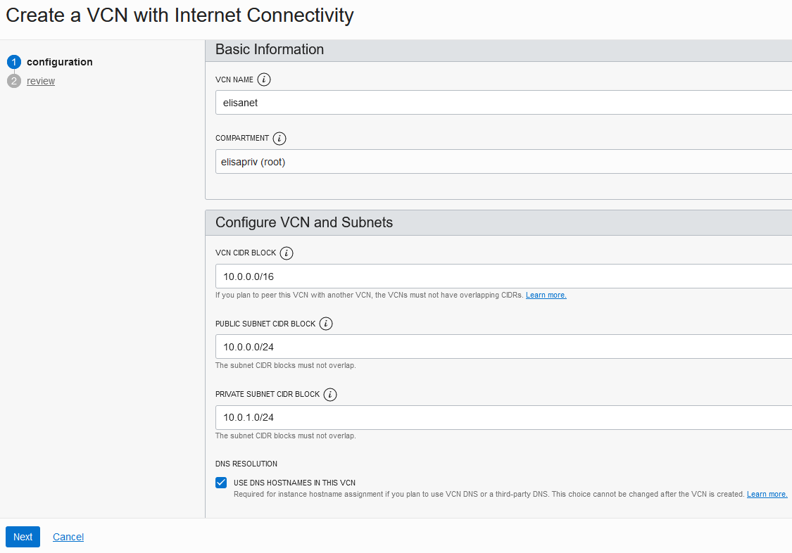Focus the Private Subnet field 10.0.1.0/24

(x=503, y=417)
